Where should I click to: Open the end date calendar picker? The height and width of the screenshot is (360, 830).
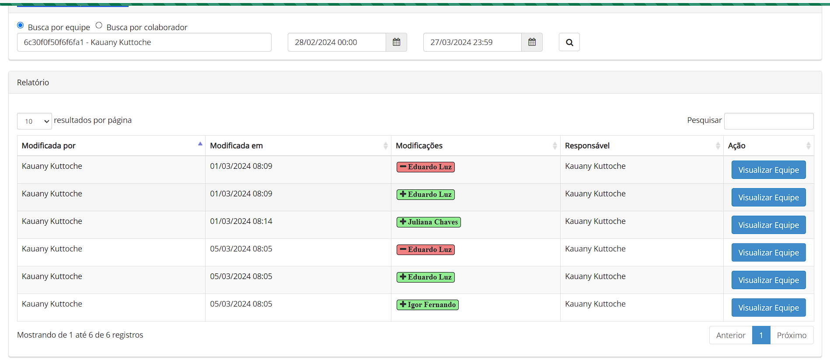532,42
